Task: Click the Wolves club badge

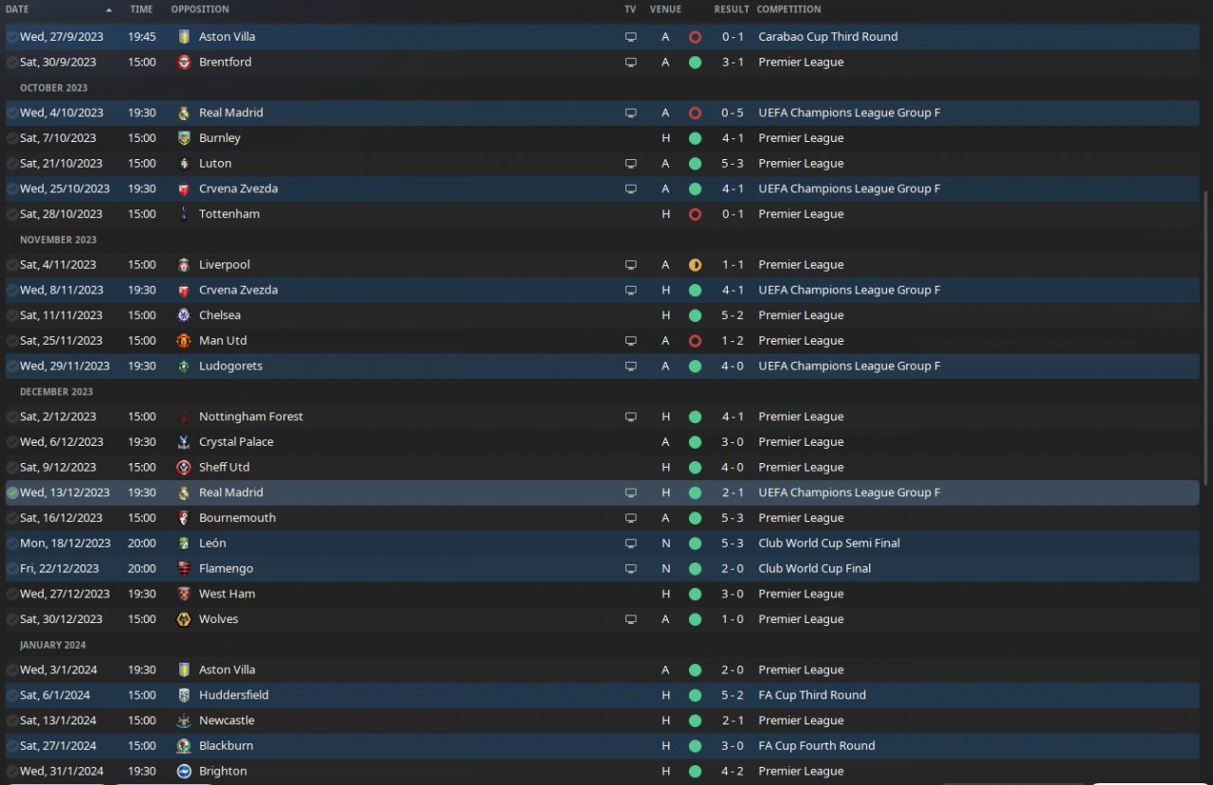Action: tap(184, 619)
